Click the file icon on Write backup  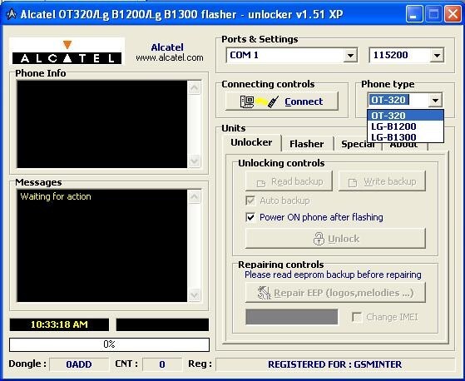pos(353,183)
